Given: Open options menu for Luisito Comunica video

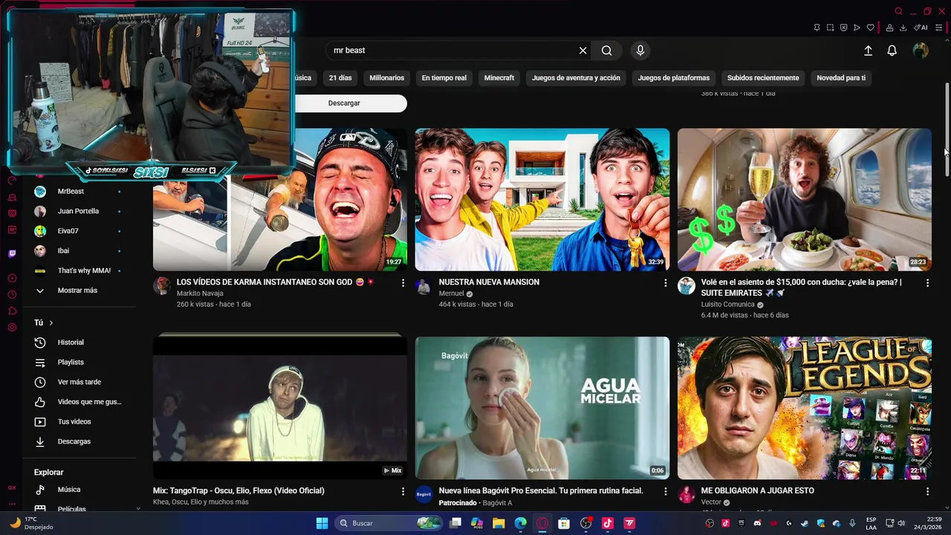Looking at the screenshot, I should (x=927, y=283).
